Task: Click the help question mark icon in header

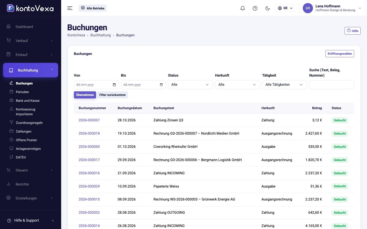Action: point(255,8)
